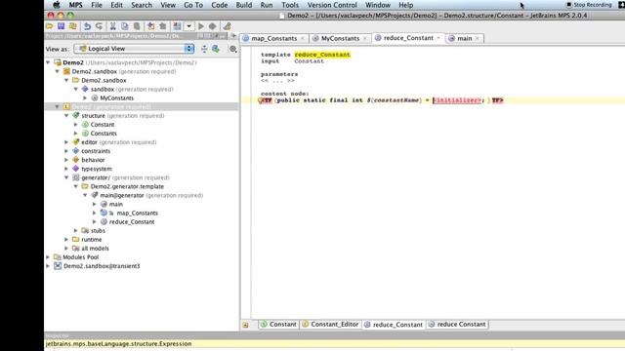The width and height of the screenshot is (625, 351).
Task: Open the Version Control menu
Action: coord(332,5)
